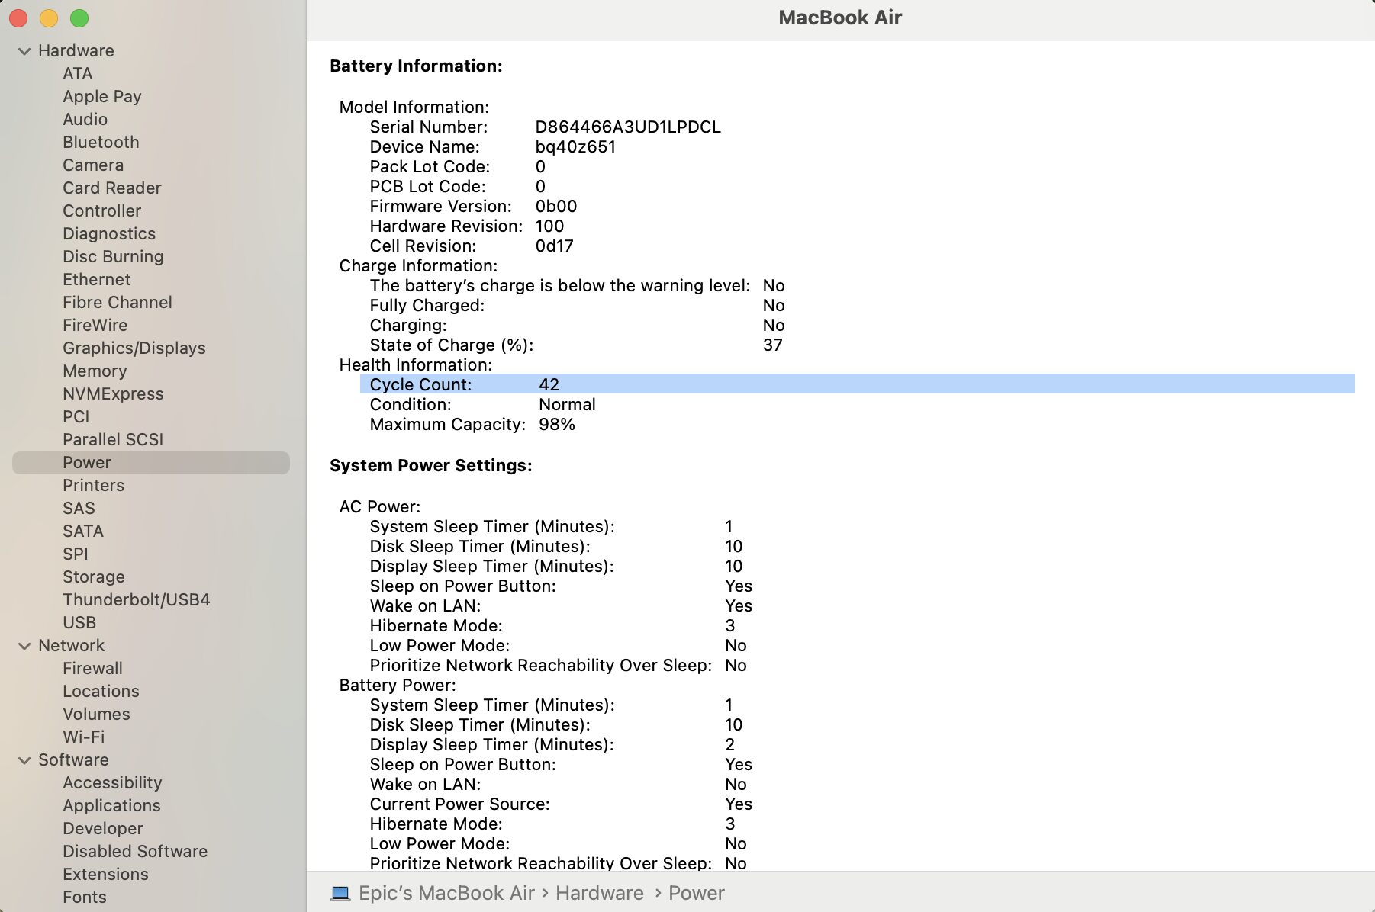Click the battery Serial Number value

(627, 127)
